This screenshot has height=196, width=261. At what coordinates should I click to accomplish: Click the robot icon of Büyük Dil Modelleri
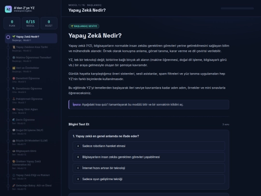(14, 140)
